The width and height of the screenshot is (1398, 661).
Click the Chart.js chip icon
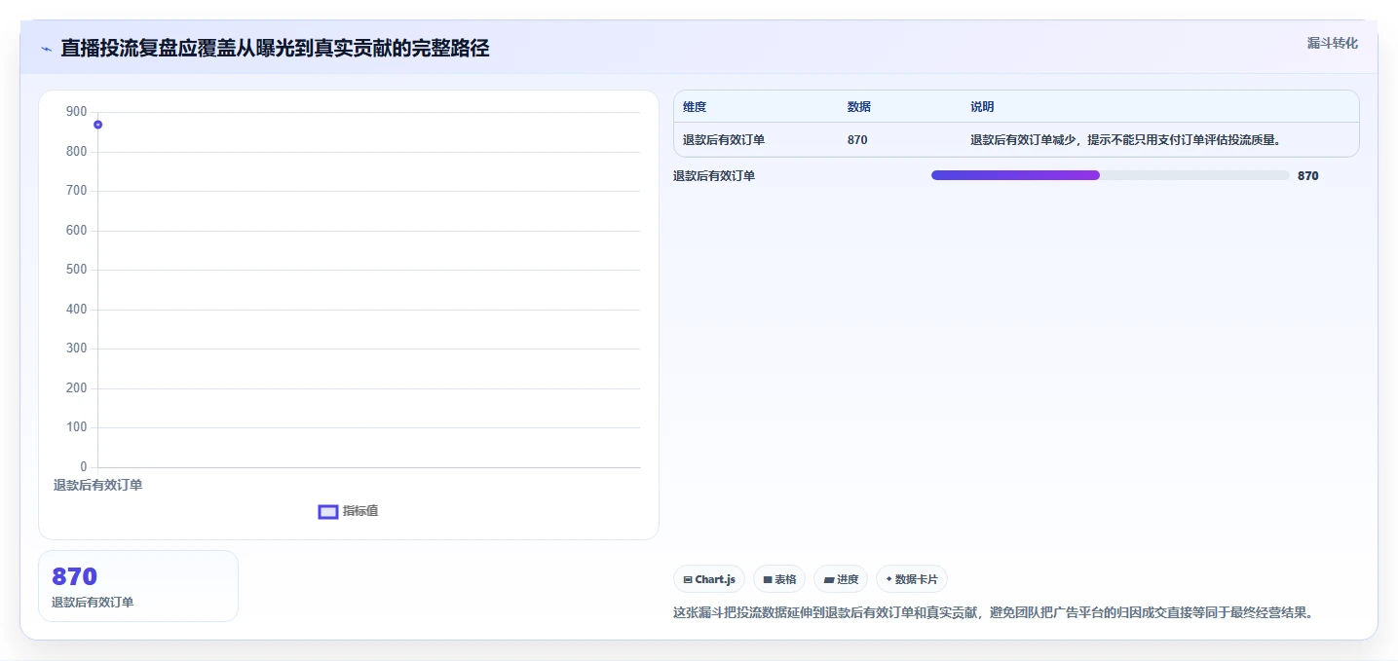(688, 579)
